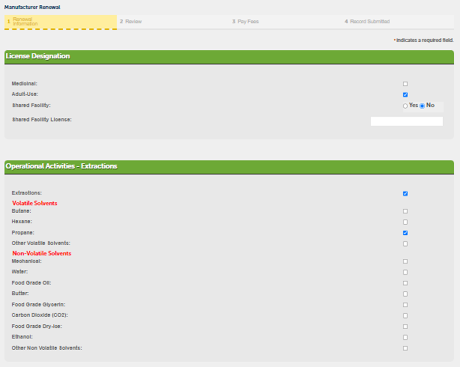Disable the Propane checkbox
460x367 pixels.
point(405,233)
